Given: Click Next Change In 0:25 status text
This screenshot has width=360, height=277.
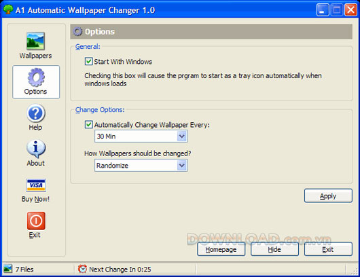Looking at the screenshot, I should [120, 270].
